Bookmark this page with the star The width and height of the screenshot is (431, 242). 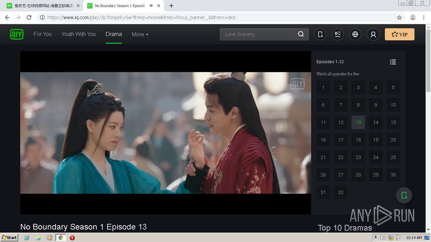click(x=399, y=17)
